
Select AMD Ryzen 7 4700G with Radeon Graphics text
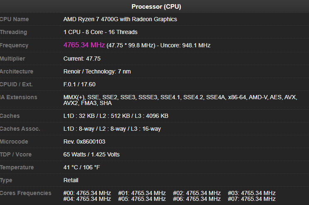pyautogui.click(x=120, y=20)
